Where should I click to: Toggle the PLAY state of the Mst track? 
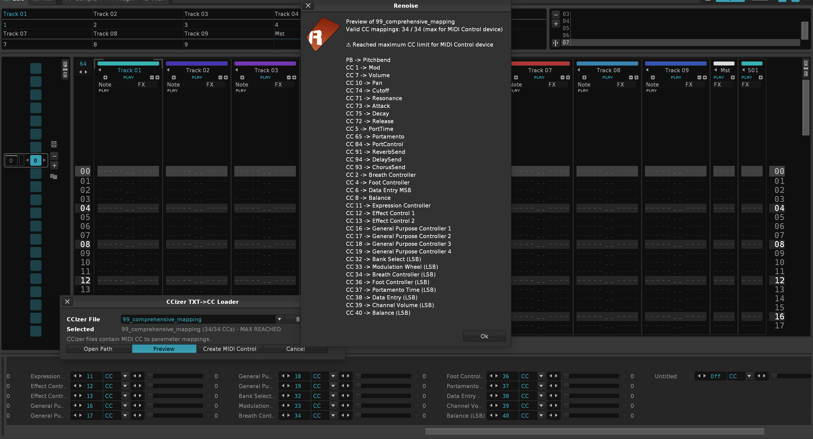point(719,78)
